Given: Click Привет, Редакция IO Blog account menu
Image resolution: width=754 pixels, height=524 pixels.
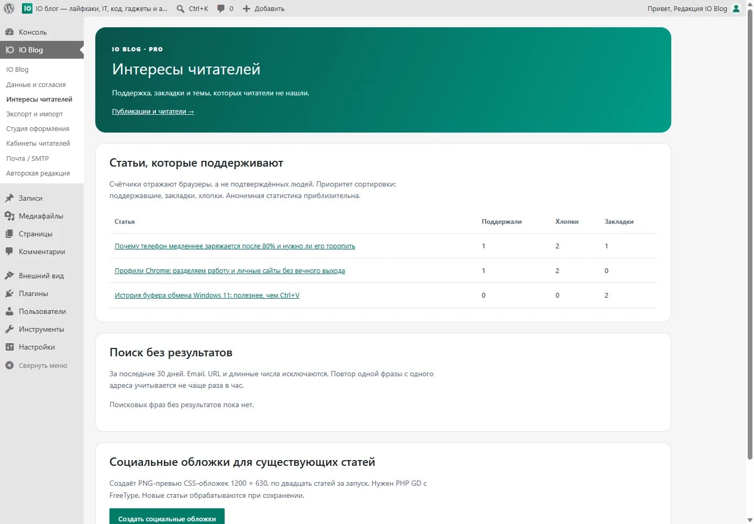Looking at the screenshot, I should pyautogui.click(x=687, y=8).
